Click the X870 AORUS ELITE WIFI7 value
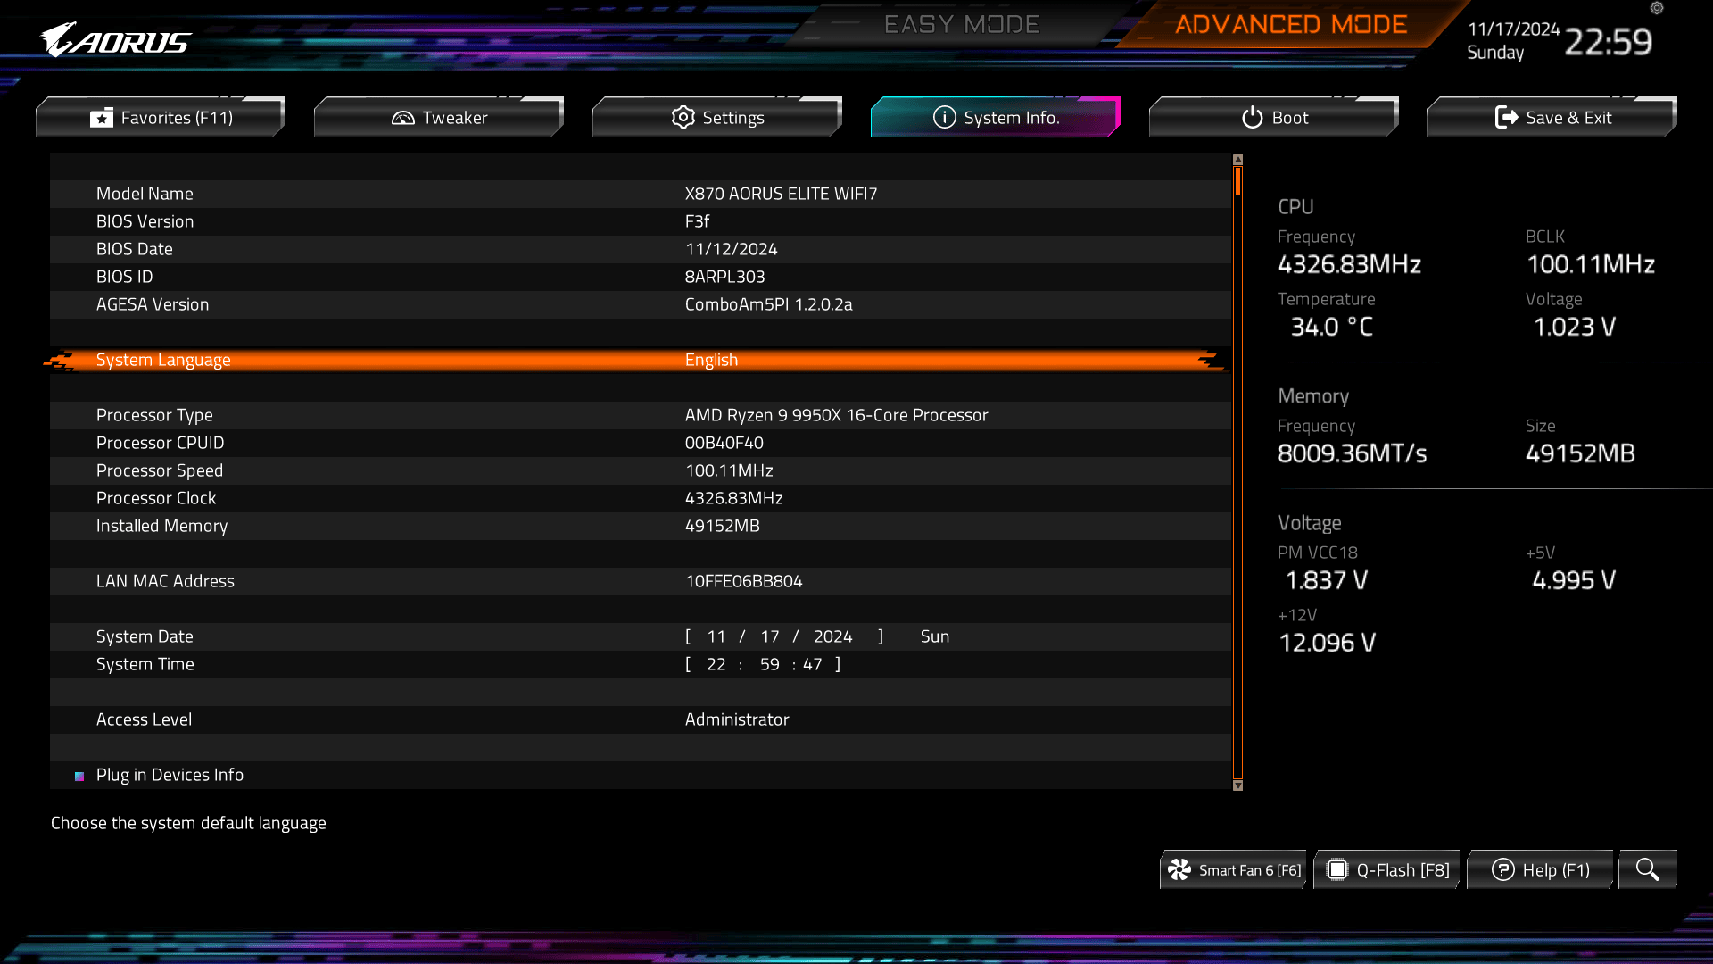The height and width of the screenshot is (964, 1713). 781,194
